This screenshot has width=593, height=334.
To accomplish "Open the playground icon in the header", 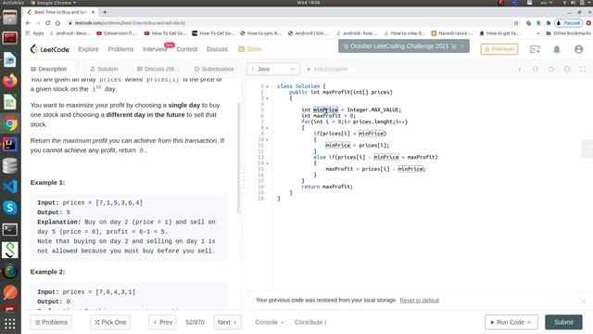I will (x=535, y=49).
